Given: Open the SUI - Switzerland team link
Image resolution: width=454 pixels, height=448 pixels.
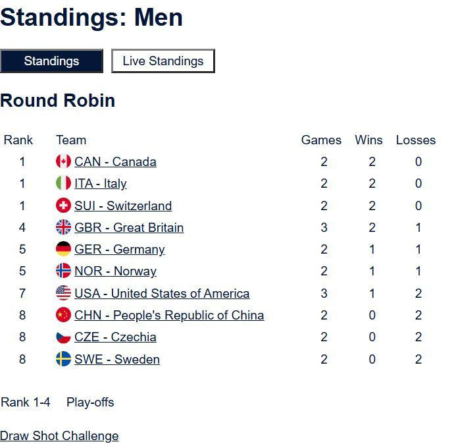Looking at the screenshot, I should tap(123, 206).
